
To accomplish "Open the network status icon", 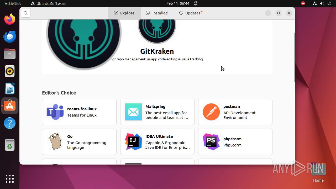I will [314, 3].
